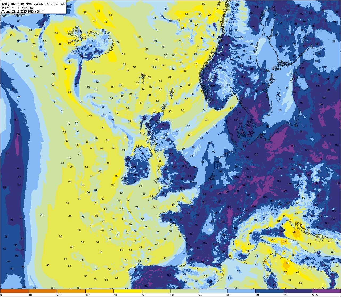Click the legend tick label 95
341x297 pixels.
[285, 295]
